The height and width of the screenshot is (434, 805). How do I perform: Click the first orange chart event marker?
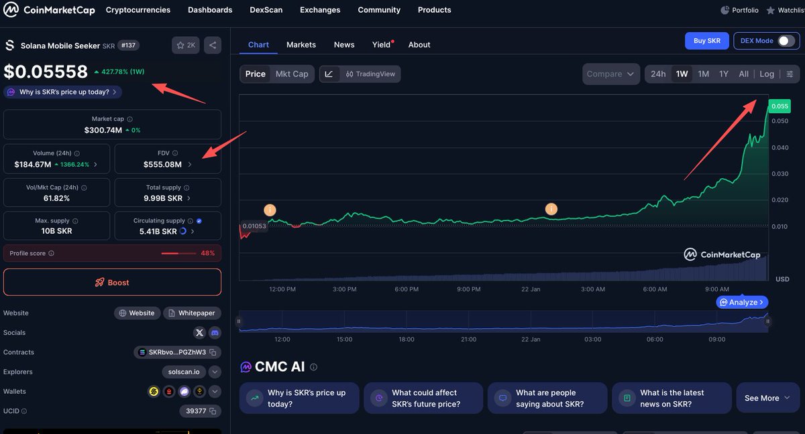pyautogui.click(x=270, y=210)
